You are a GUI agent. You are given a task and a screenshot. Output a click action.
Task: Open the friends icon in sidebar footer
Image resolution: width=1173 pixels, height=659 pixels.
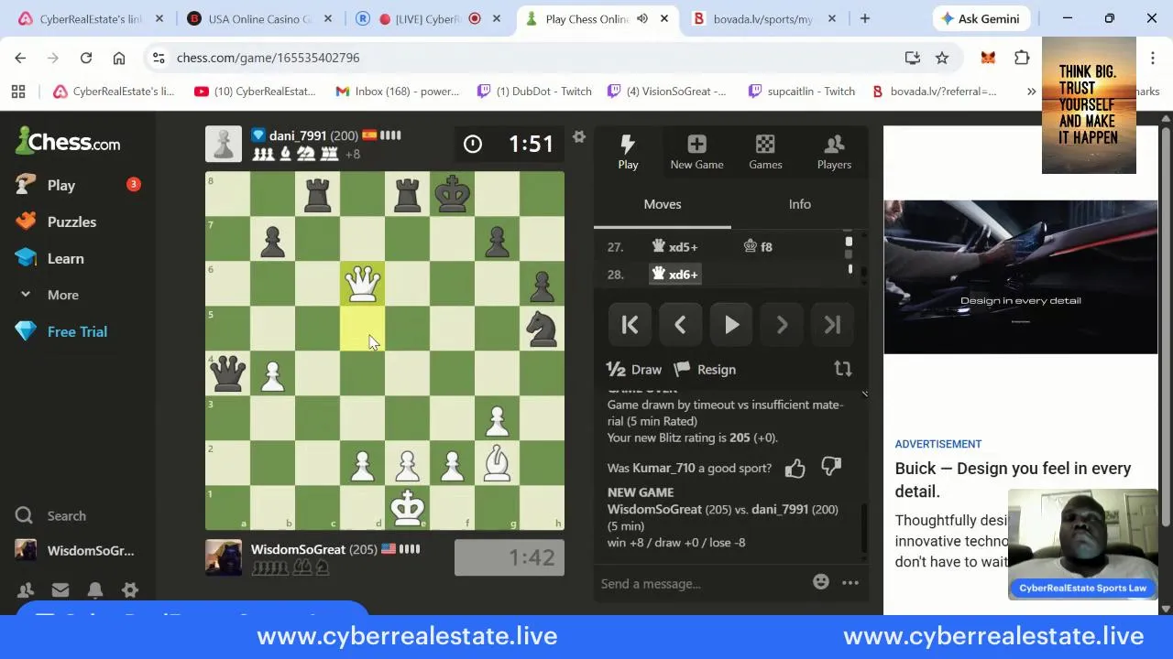tap(26, 590)
